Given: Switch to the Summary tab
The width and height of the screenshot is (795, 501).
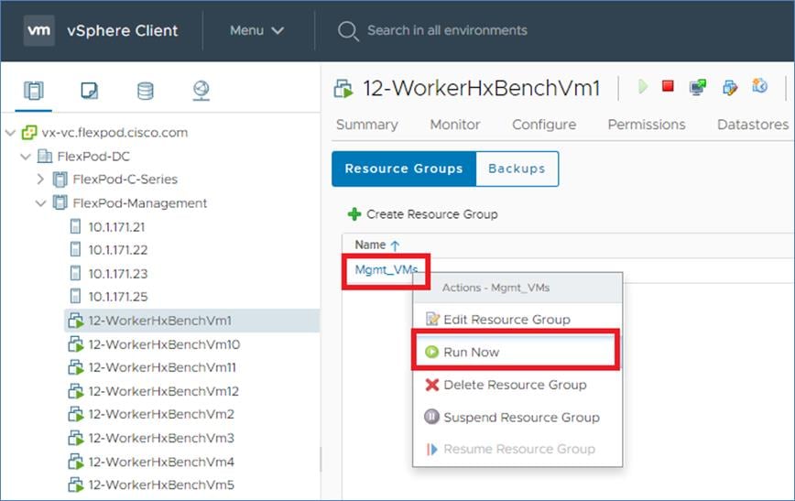Looking at the screenshot, I should click(x=367, y=125).
